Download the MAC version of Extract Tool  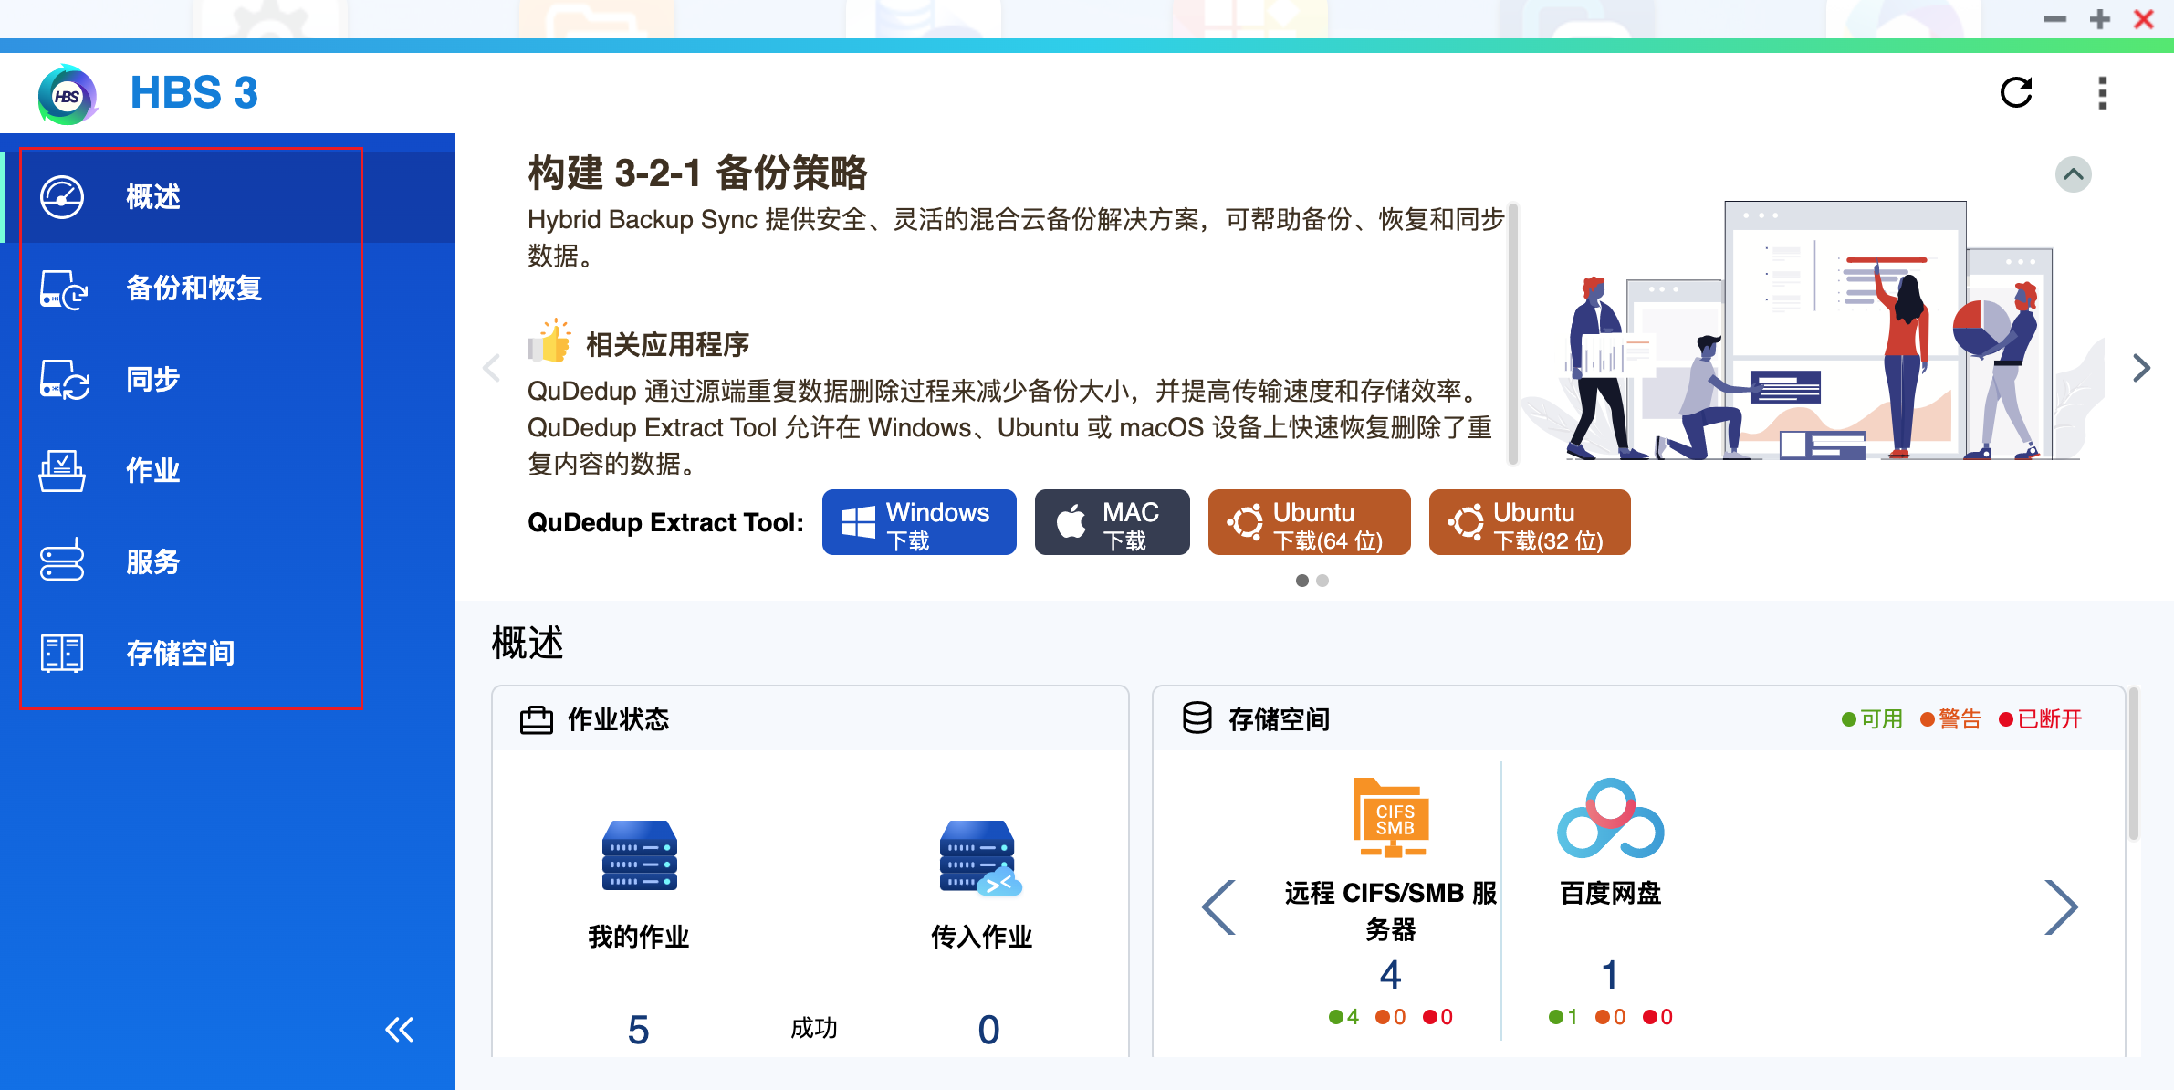pyautogui.click(x=1112, y=522)
